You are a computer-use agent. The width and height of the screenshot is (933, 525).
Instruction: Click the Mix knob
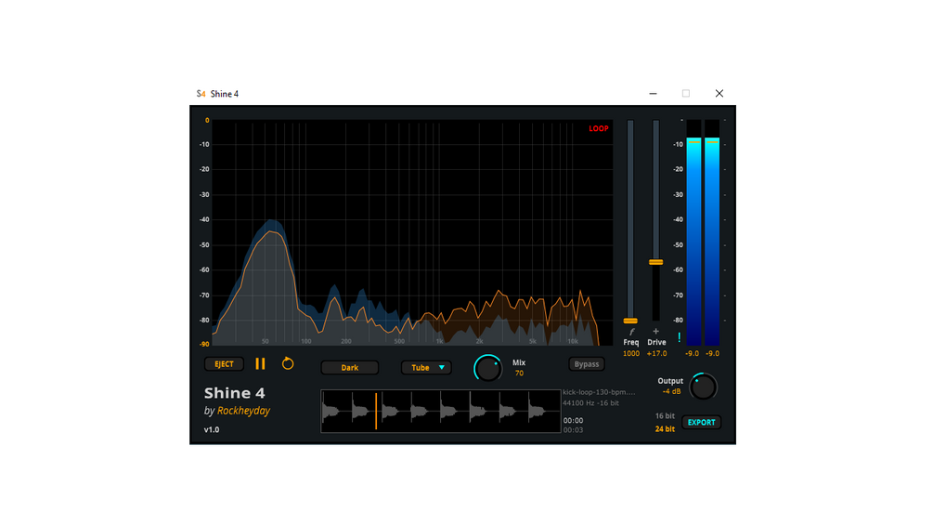pos(488,369)
